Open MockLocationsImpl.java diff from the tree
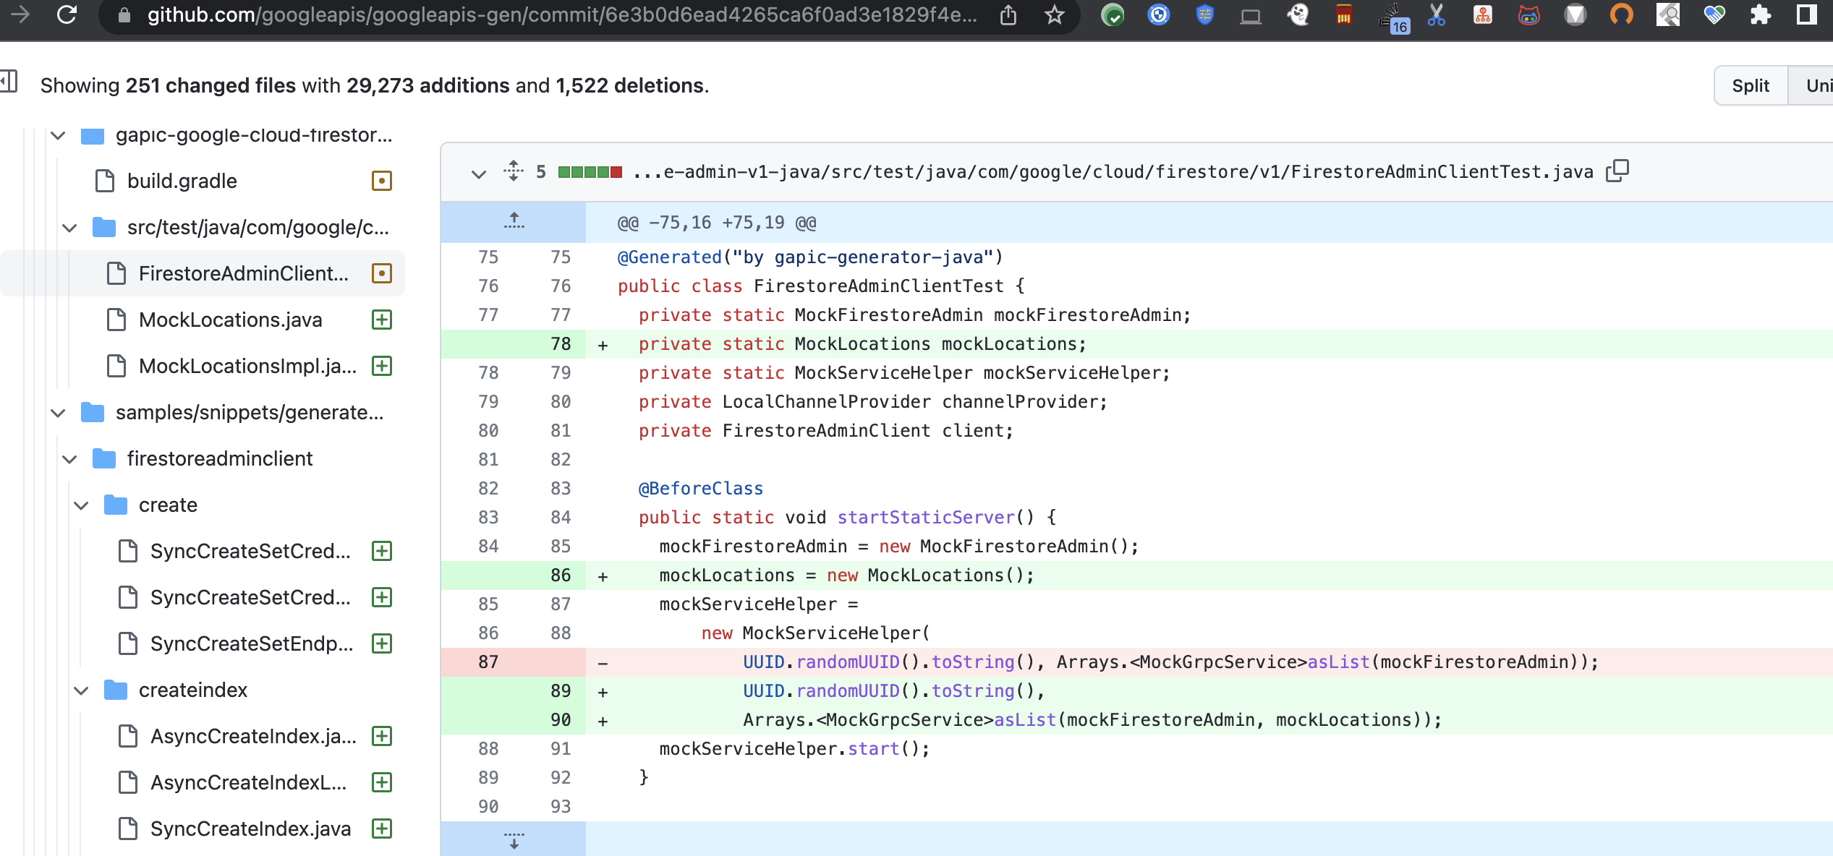The width and height of the screenshot is (1833, 856). (x=247, y=366)
